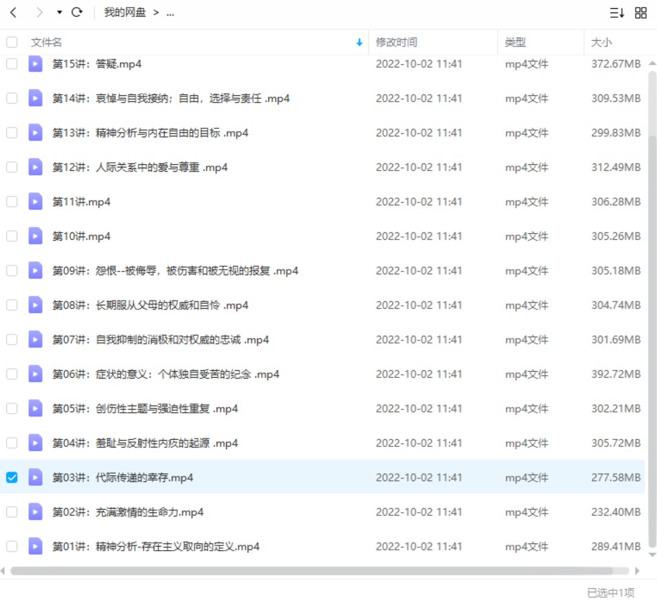Open navigation history dropdown triangle
Viewport: 657px width, 604px height.
[59, 12]
